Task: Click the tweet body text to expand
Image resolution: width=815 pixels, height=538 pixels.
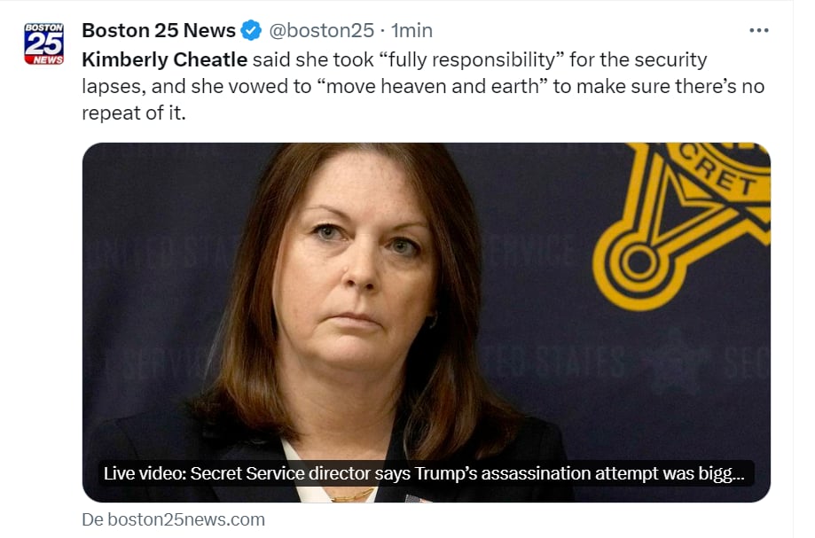Action: (x=423, y=86)
